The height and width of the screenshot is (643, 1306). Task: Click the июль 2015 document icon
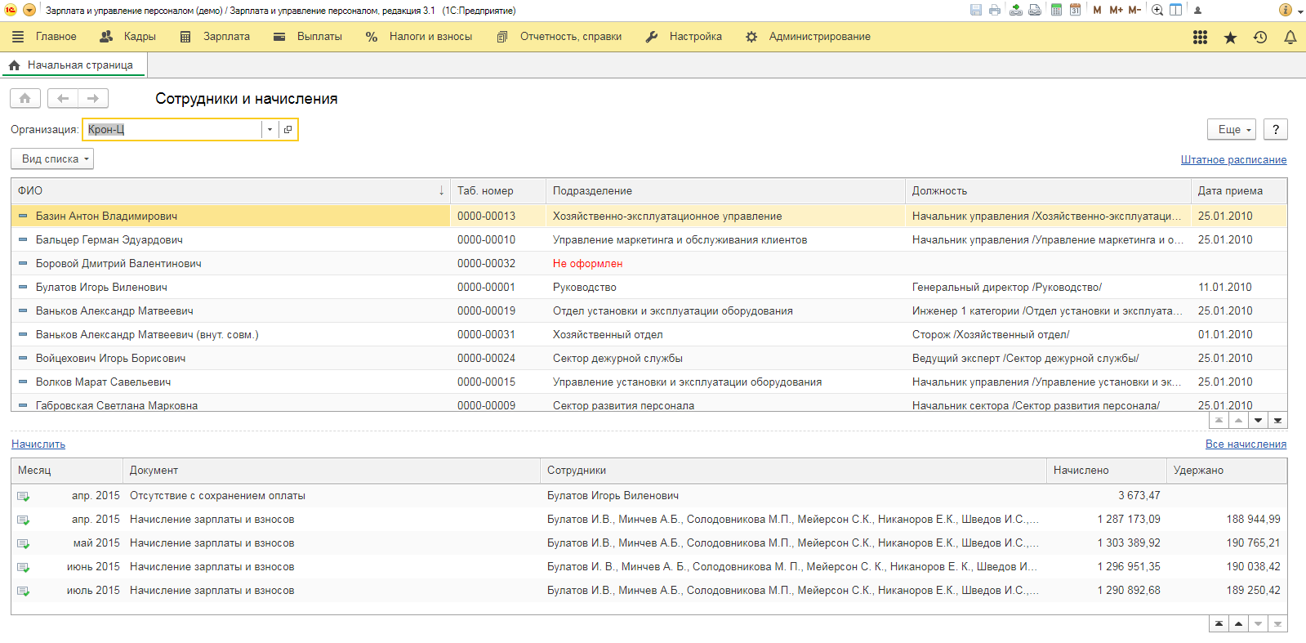click(23, 590)
